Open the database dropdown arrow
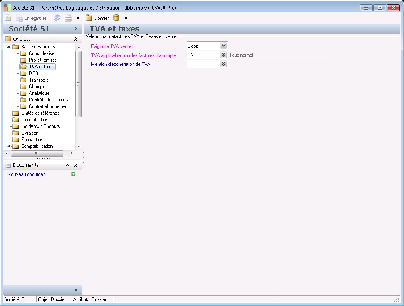Image resolution: width=404 pixels, height=306 pixels. coord(126,18)
